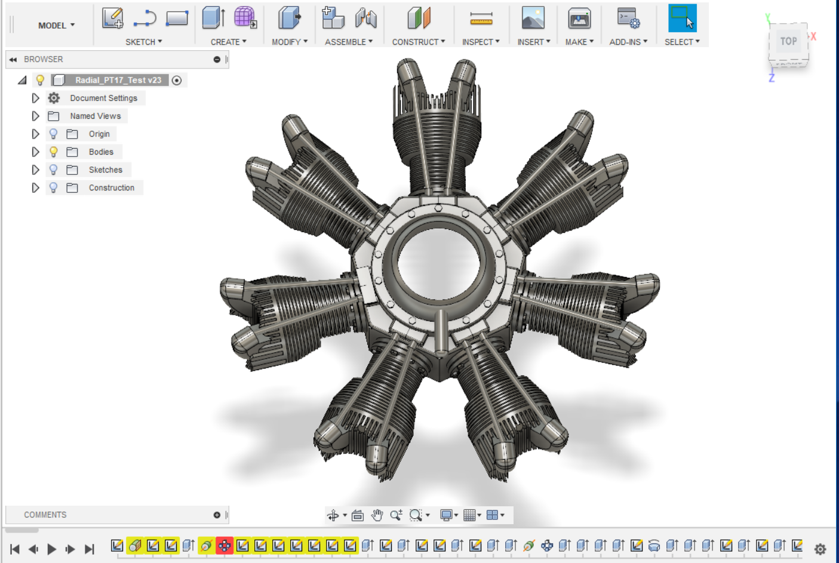Activate the root component radio button
The image size is (839, 563).
click(x=177, y=80)
